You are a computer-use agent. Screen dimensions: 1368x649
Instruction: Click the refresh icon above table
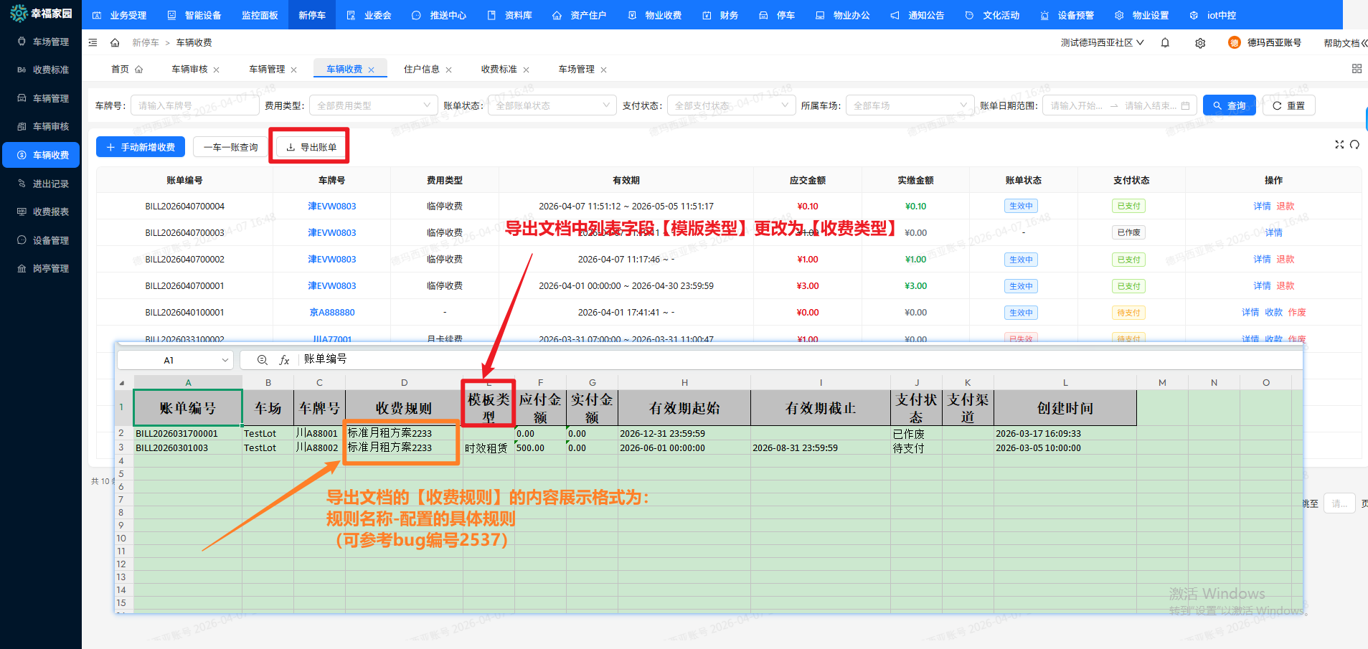point(1354,145)
